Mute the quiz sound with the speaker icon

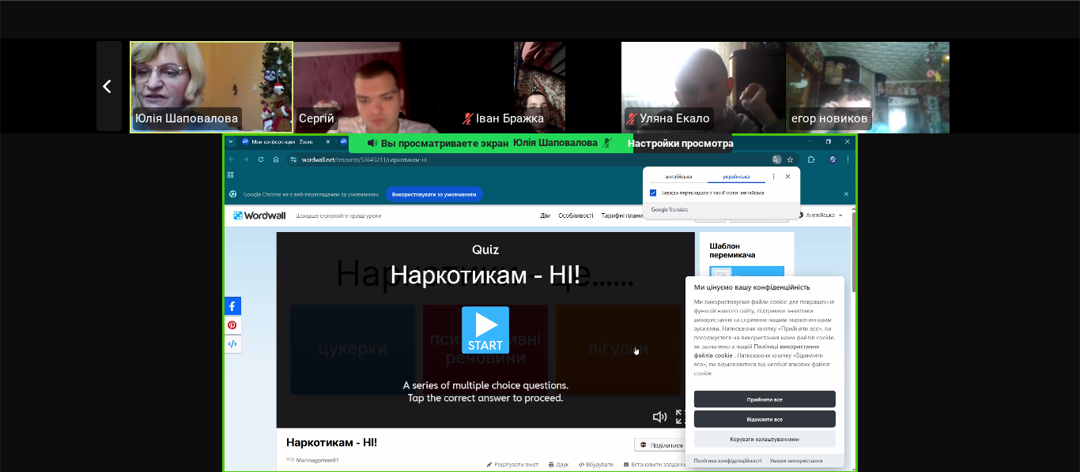(x=659, y=417)
